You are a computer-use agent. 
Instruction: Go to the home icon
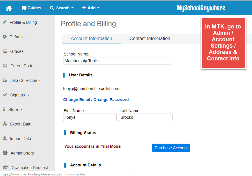coord(9,8)
